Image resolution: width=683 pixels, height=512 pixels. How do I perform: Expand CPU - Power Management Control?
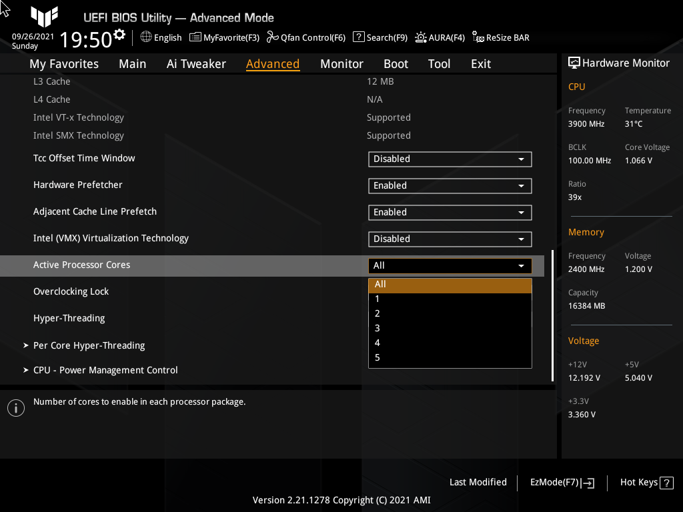pyautogui.click(x=105, y=370)
